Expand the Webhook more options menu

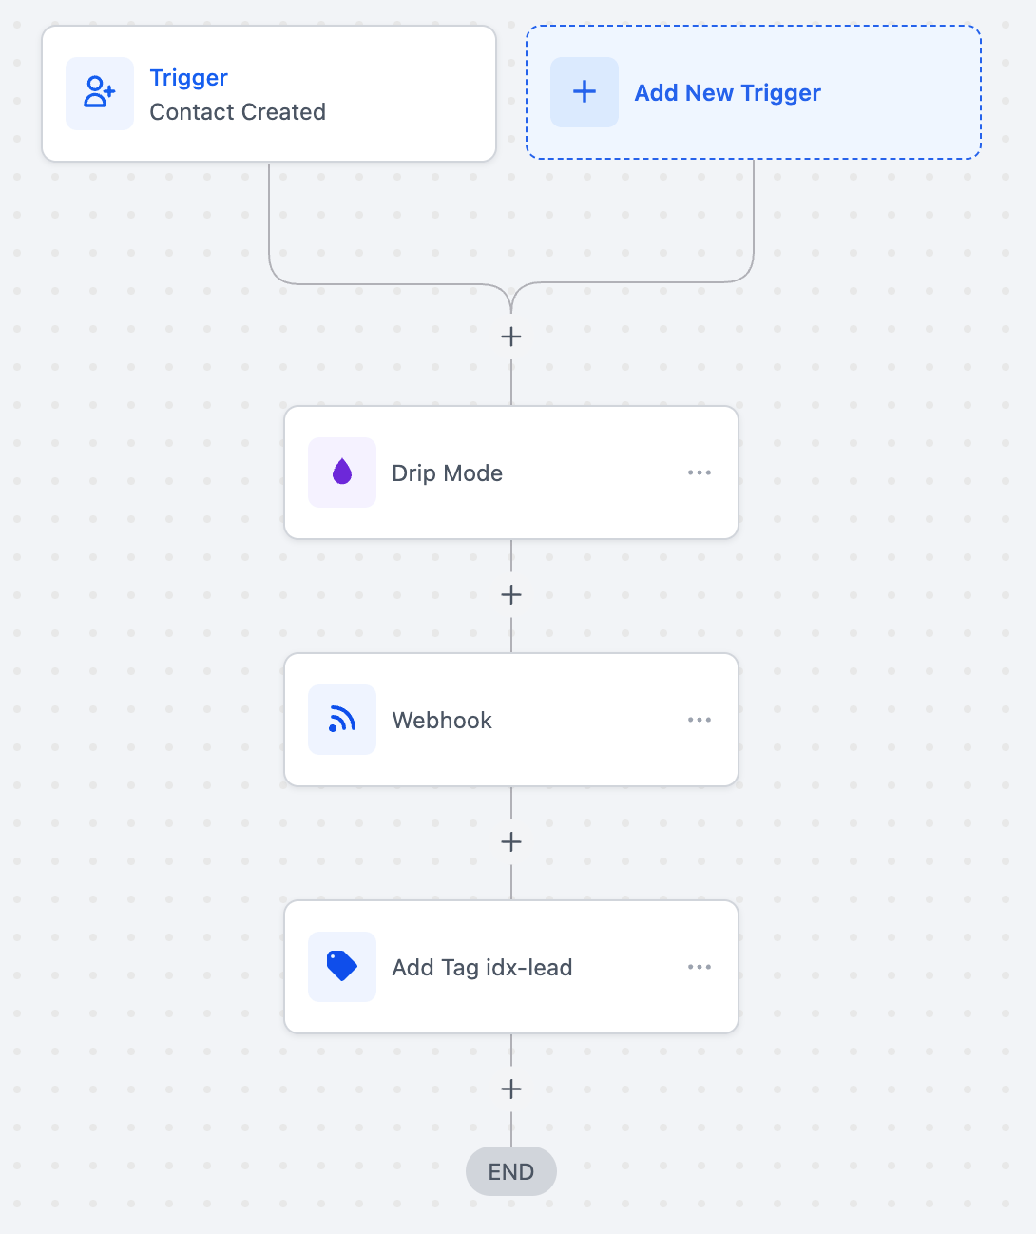[x=700, y=720]
